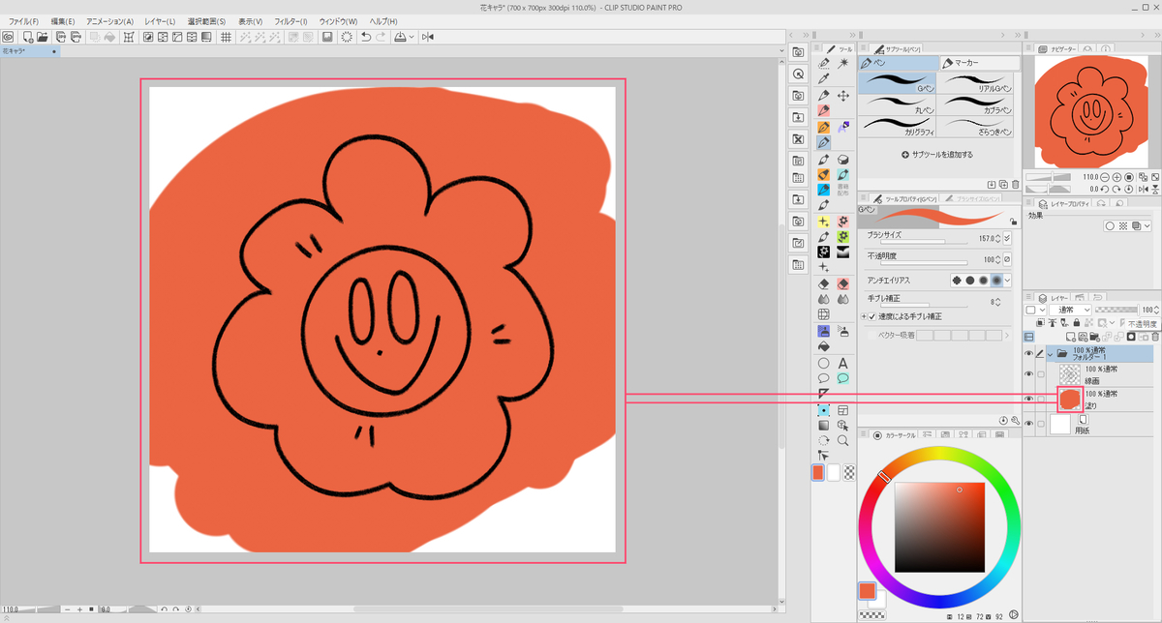The image size is (1162, 623).
Task: Pick the gray eraser tool
Action: pos(823,284)
